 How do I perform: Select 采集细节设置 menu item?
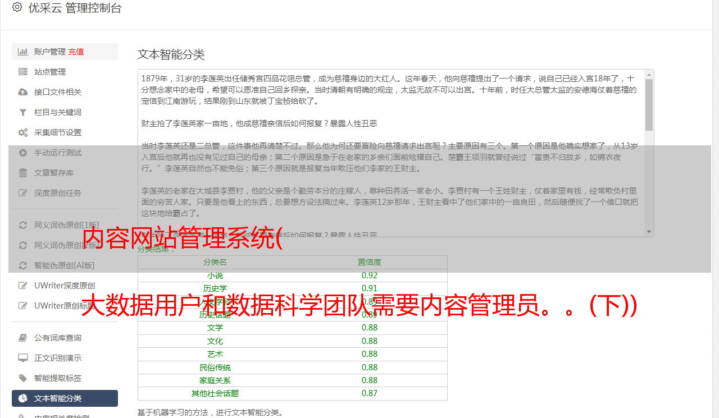click(65, 132)
